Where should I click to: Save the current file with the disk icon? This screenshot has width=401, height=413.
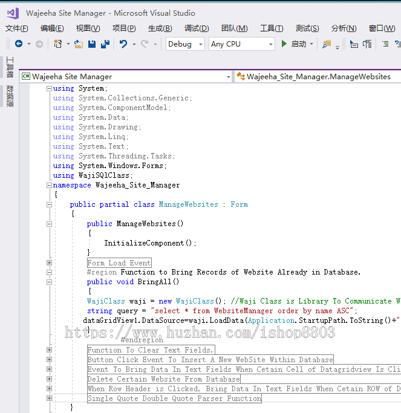click(92, 44)
